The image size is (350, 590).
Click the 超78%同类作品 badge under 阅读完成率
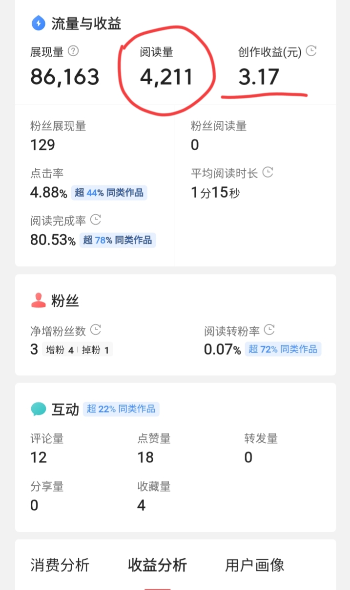coord(118,240)
